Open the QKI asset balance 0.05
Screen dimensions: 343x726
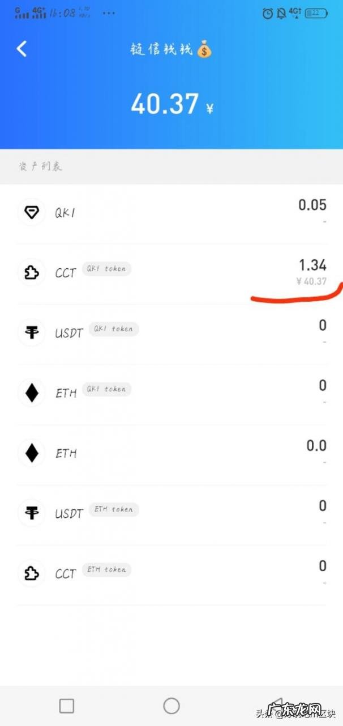point(312,205)
